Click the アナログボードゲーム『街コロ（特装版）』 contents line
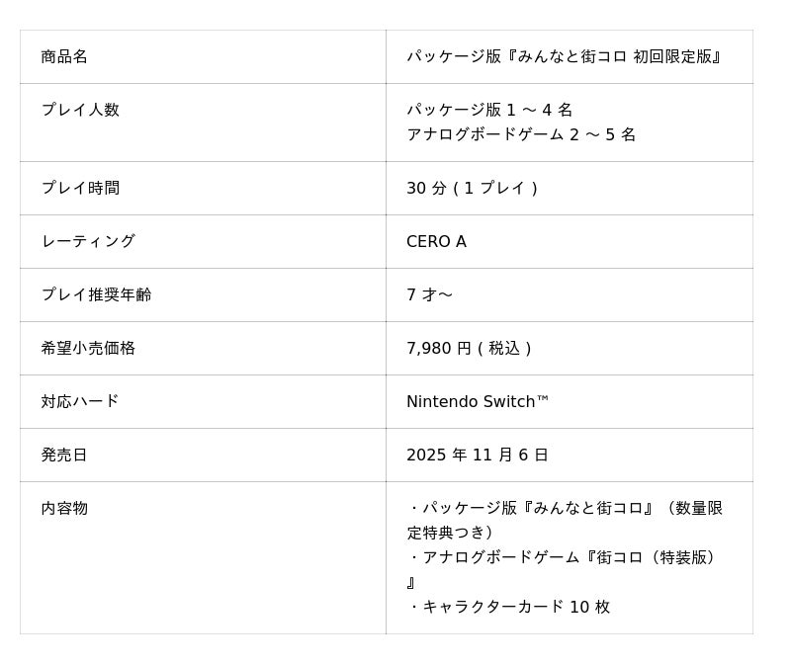 [564, 558]
